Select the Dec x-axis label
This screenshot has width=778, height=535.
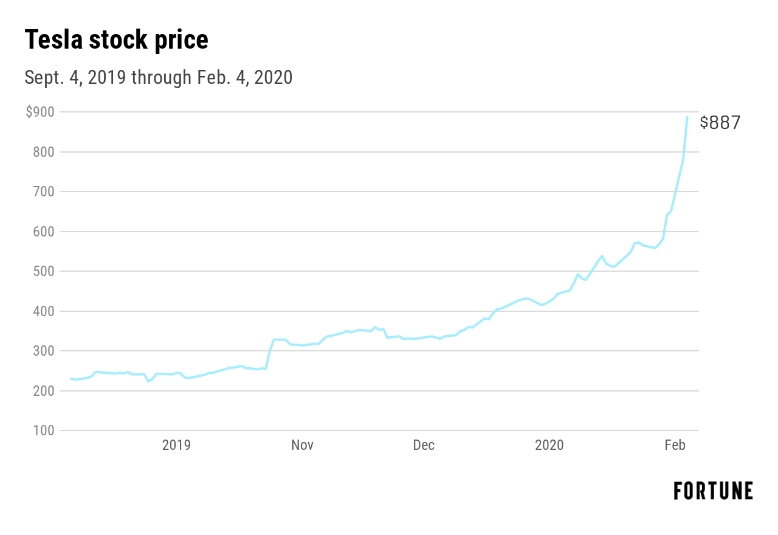tap(424, 445)
